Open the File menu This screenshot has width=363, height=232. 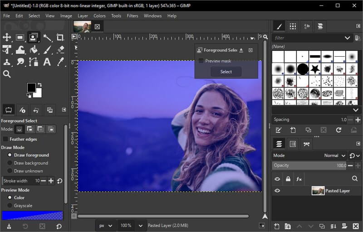(6, 16)
